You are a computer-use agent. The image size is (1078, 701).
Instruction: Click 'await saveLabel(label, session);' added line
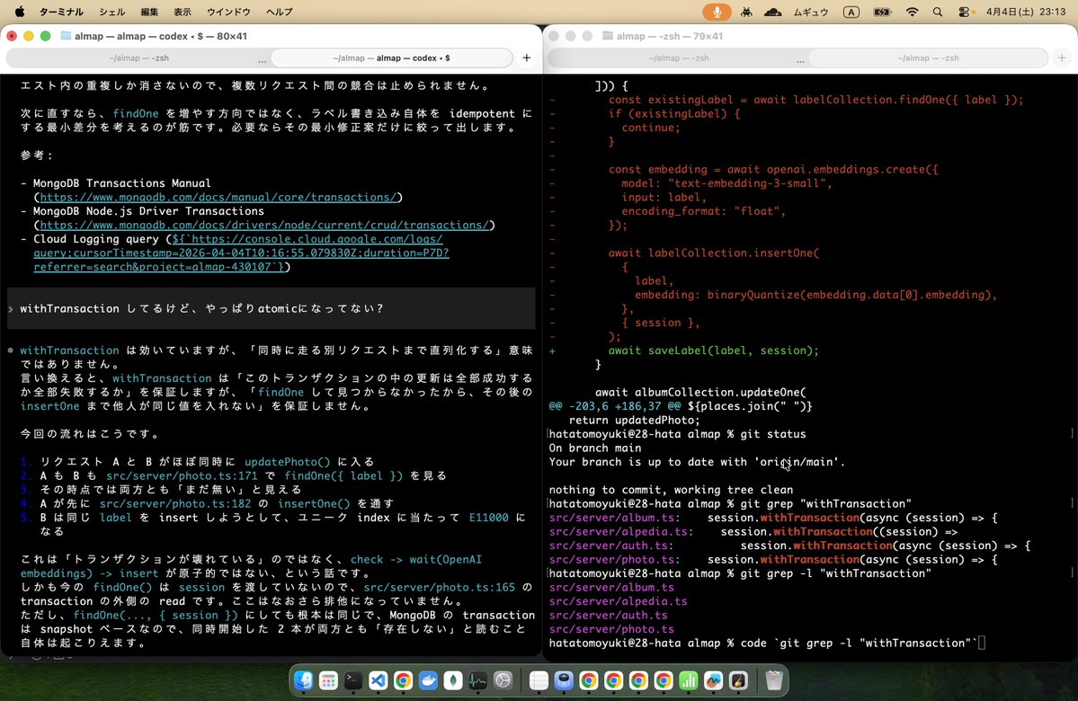(x=713, y=350)
